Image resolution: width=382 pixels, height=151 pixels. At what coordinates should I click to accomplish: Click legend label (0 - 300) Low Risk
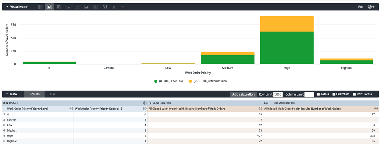click(171, 81)
